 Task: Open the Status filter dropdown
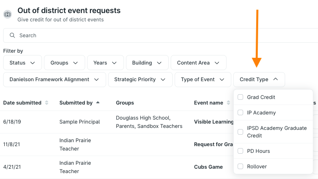(x=23, y=63)
